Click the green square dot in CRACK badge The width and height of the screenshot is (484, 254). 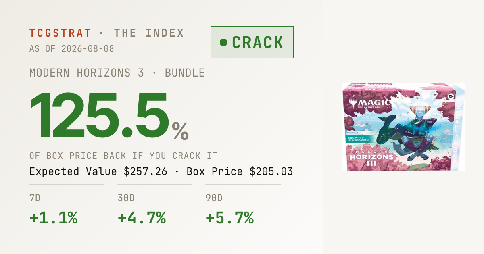tap(223, 42)
